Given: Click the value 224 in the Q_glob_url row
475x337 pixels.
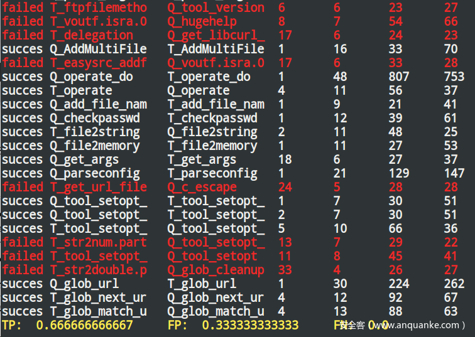Looking at the screenshot, I should pos(399,284).
